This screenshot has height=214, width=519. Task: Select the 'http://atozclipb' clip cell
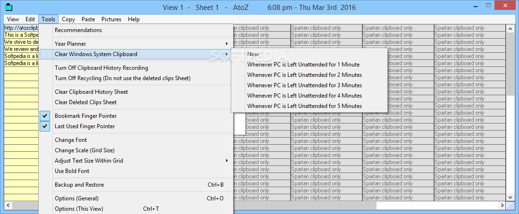pos(21,28)
